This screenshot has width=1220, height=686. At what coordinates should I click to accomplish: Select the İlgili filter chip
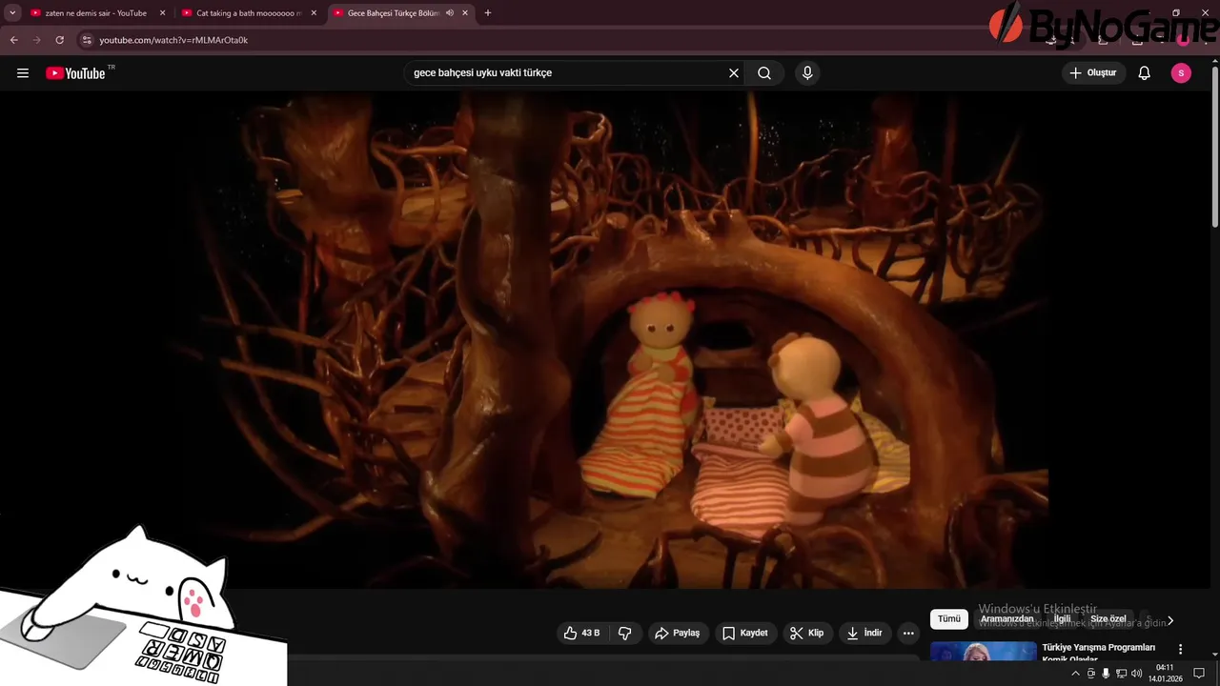pyautogui.click(x=1062, y=619)
